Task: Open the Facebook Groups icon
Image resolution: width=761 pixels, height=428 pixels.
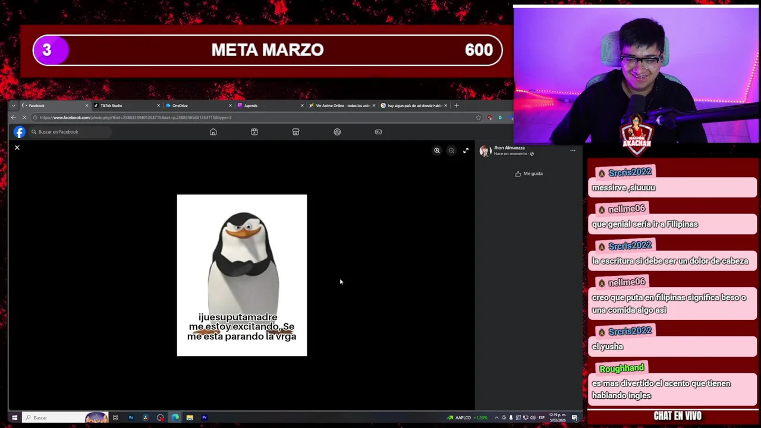Action: pos(337,132)
